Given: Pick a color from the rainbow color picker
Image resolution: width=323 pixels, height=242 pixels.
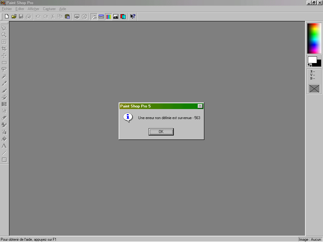Looking at the screenshot, I should 314,38.
